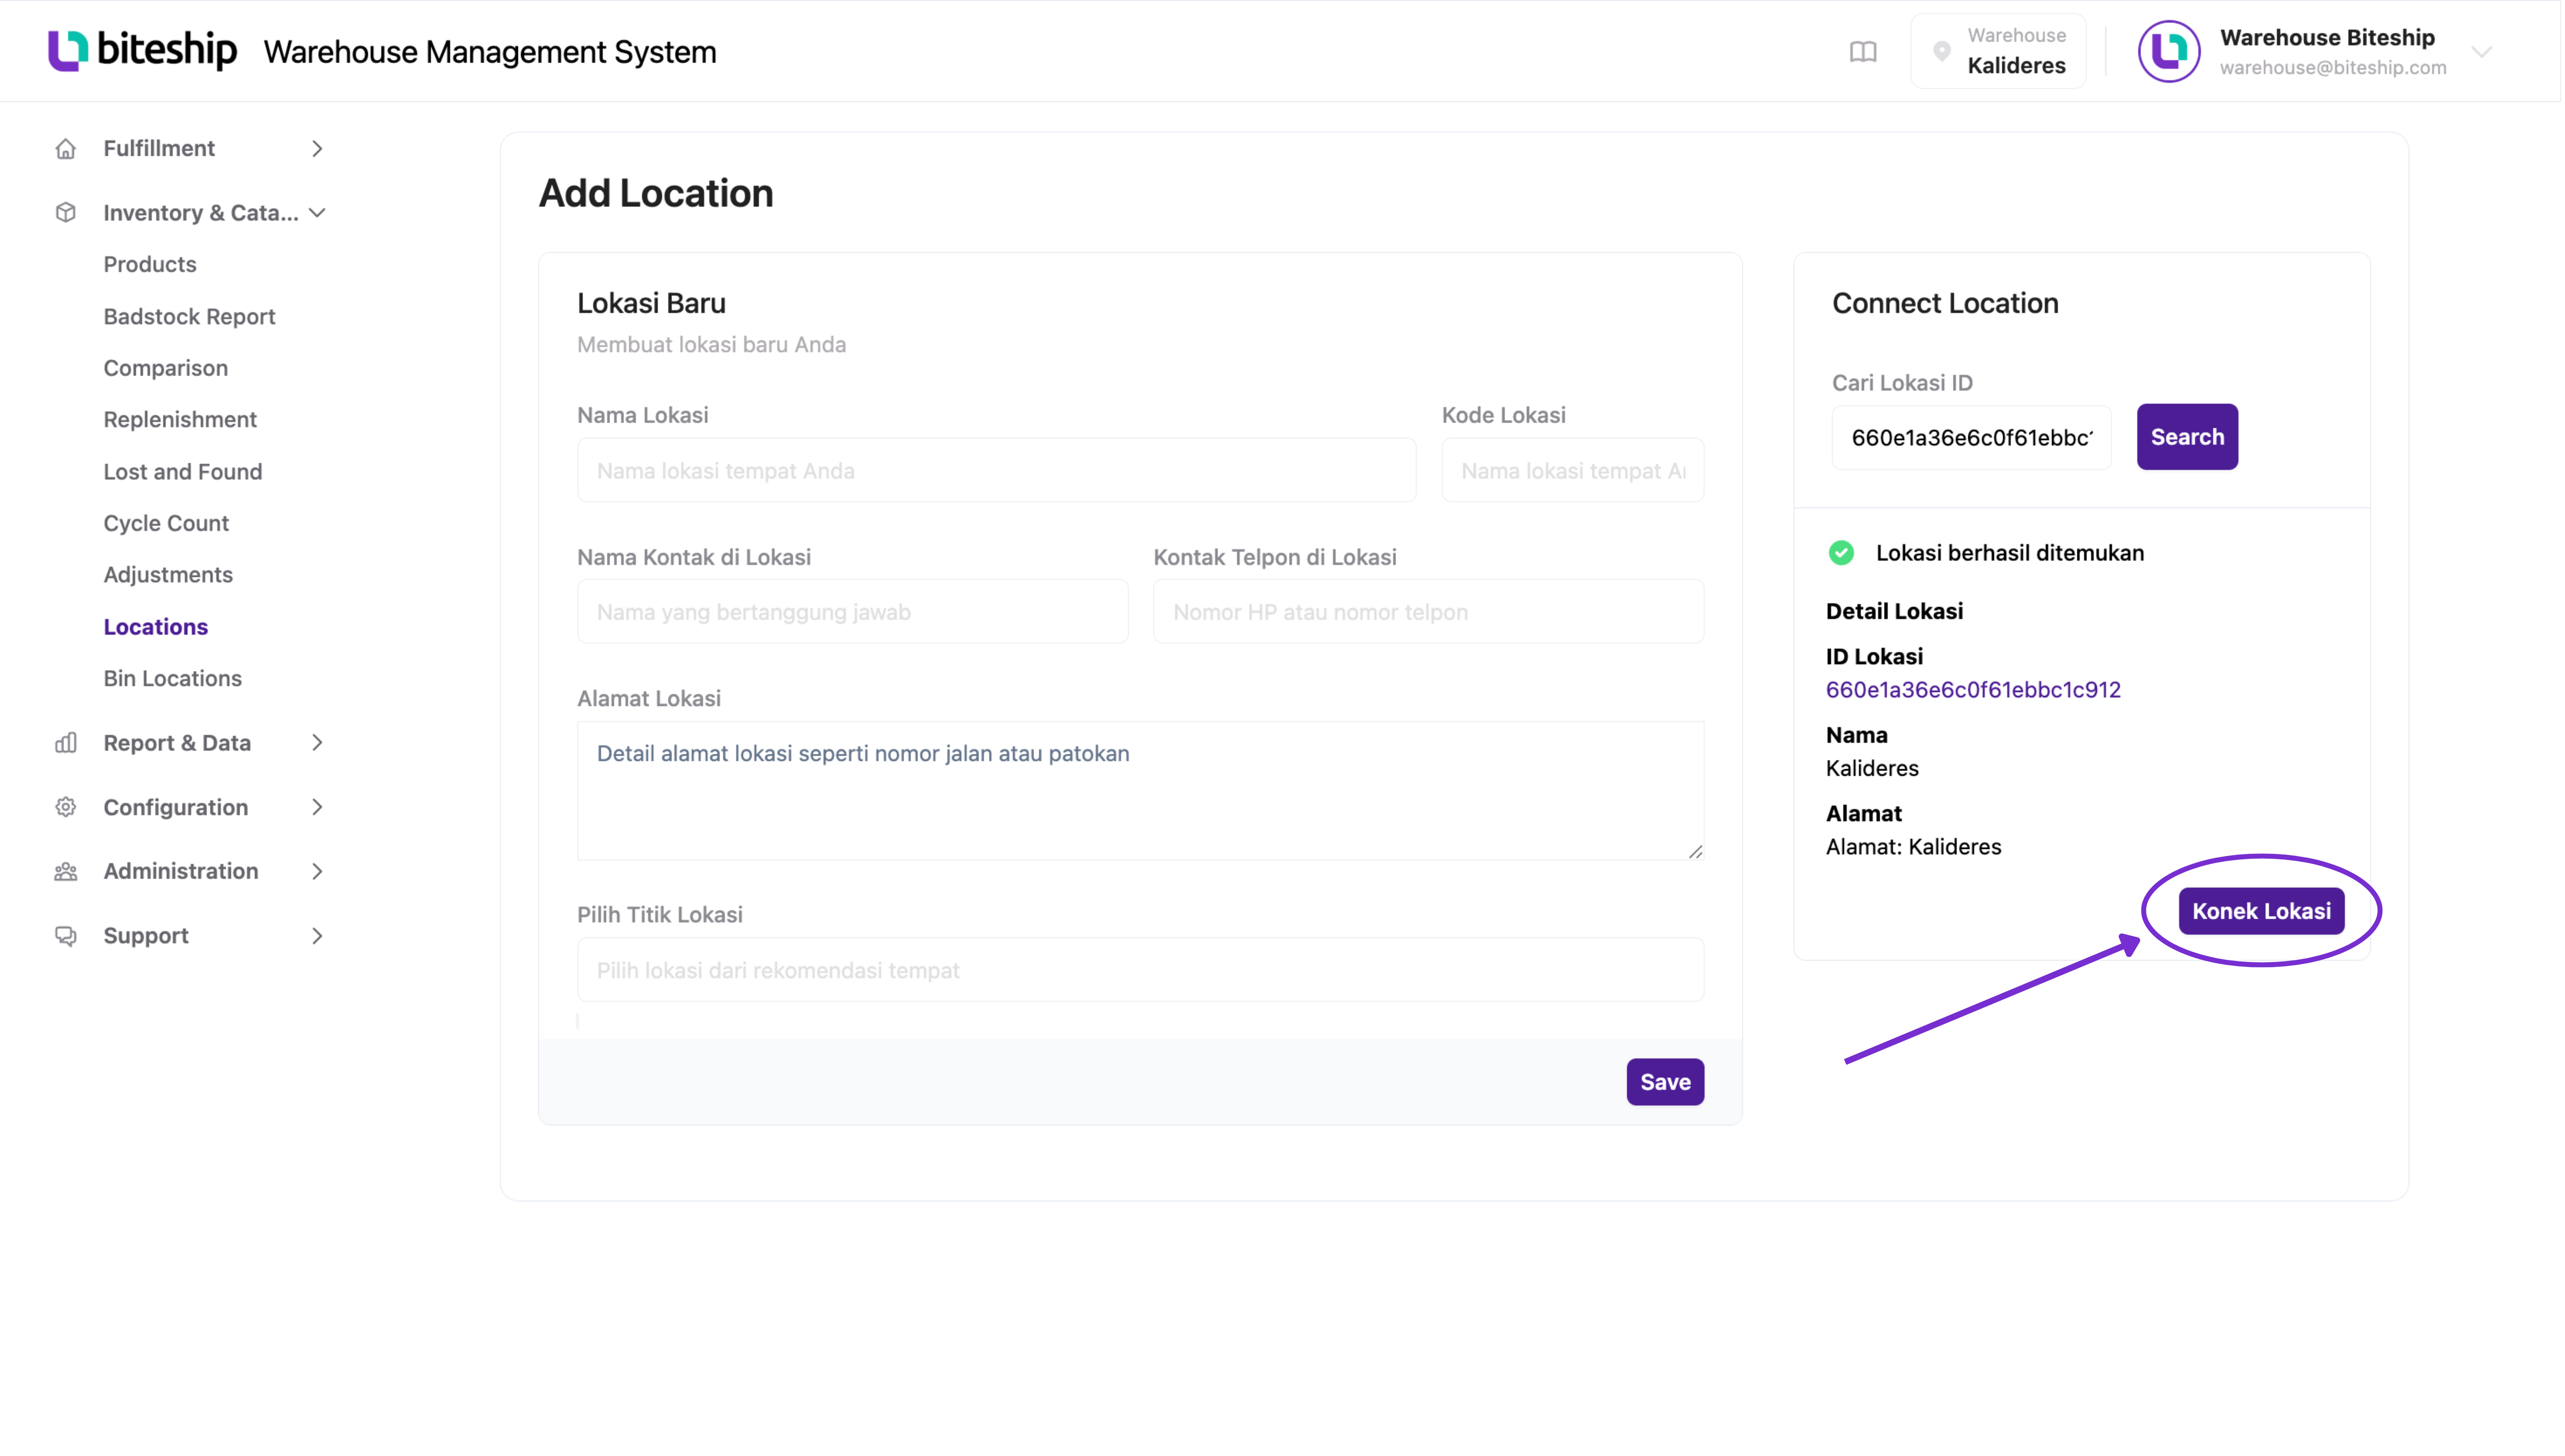Click the Nama value 'Kalideres'
The height and width of the screenshot is (1456, 2565).
click(1872, 769)
